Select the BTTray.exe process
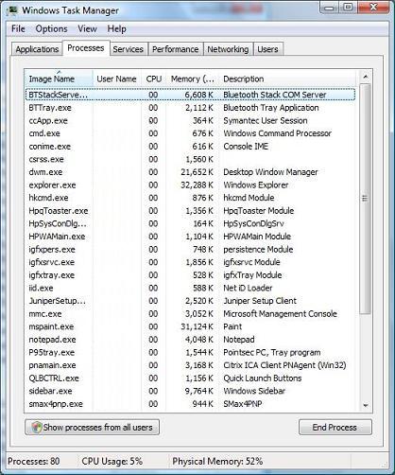Viewport: 395px width, 475px height. point(190,108)
